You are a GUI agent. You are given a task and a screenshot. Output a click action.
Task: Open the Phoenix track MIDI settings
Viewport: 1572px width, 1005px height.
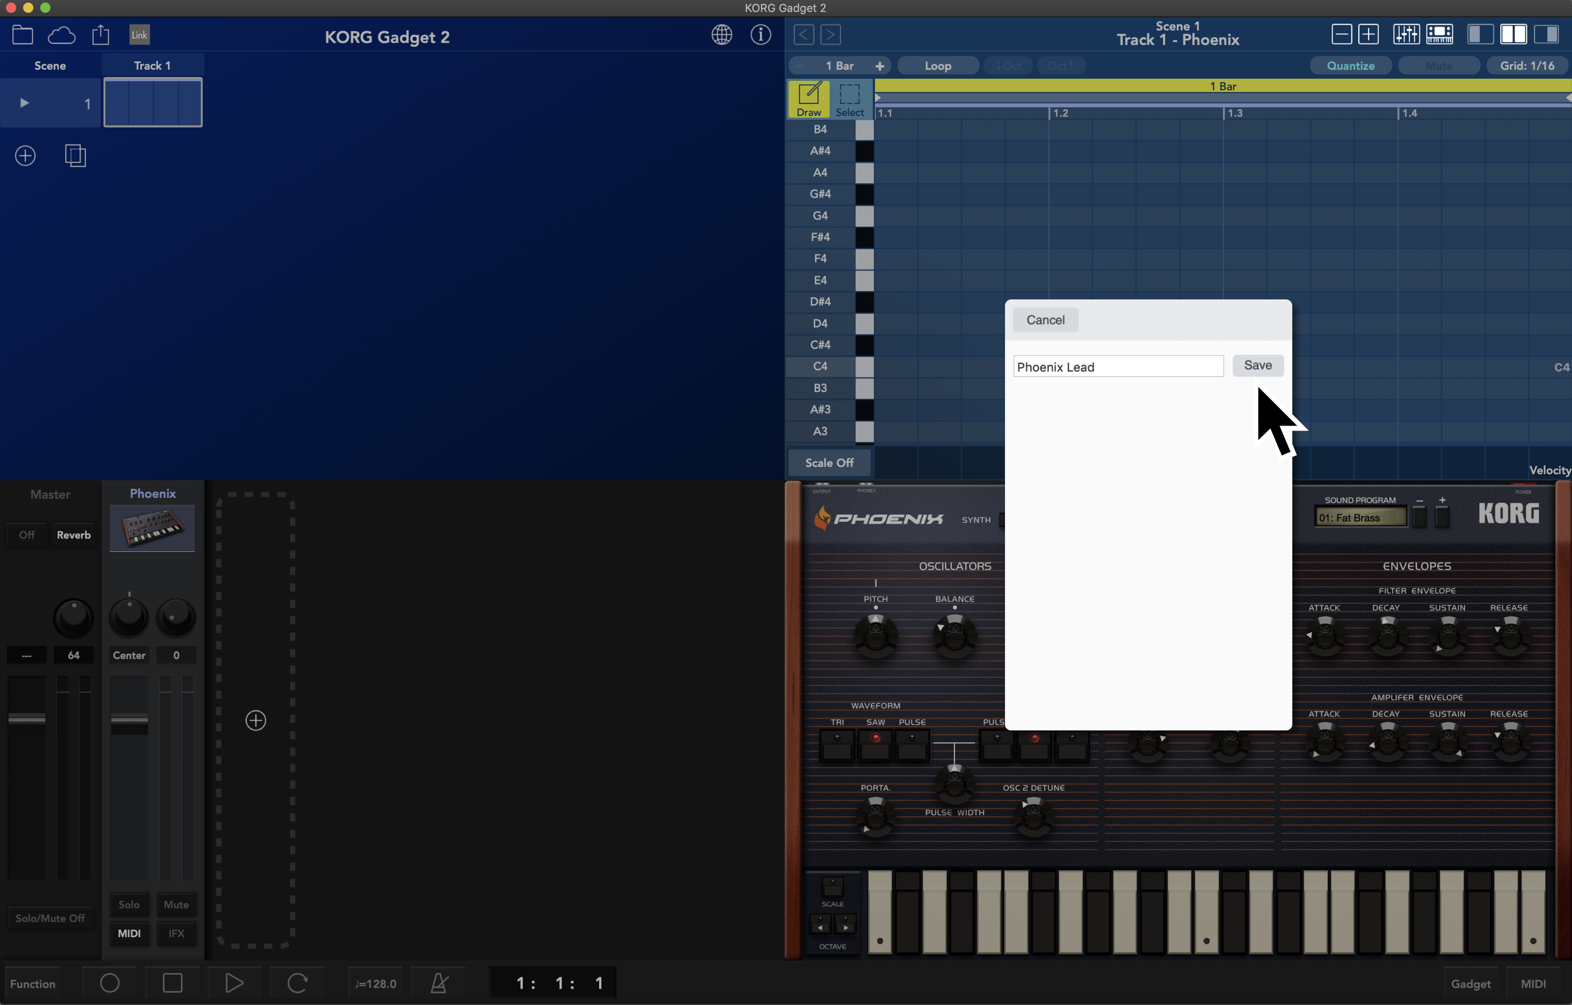point(129,933)
